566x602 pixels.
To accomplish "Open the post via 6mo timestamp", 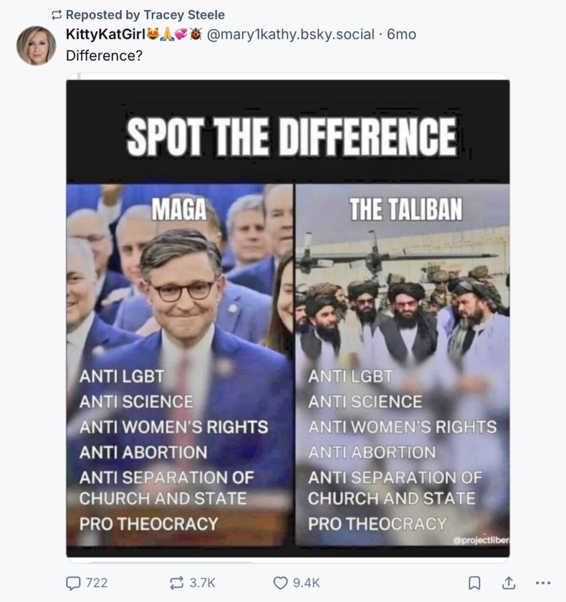I will tap(402, 34).
